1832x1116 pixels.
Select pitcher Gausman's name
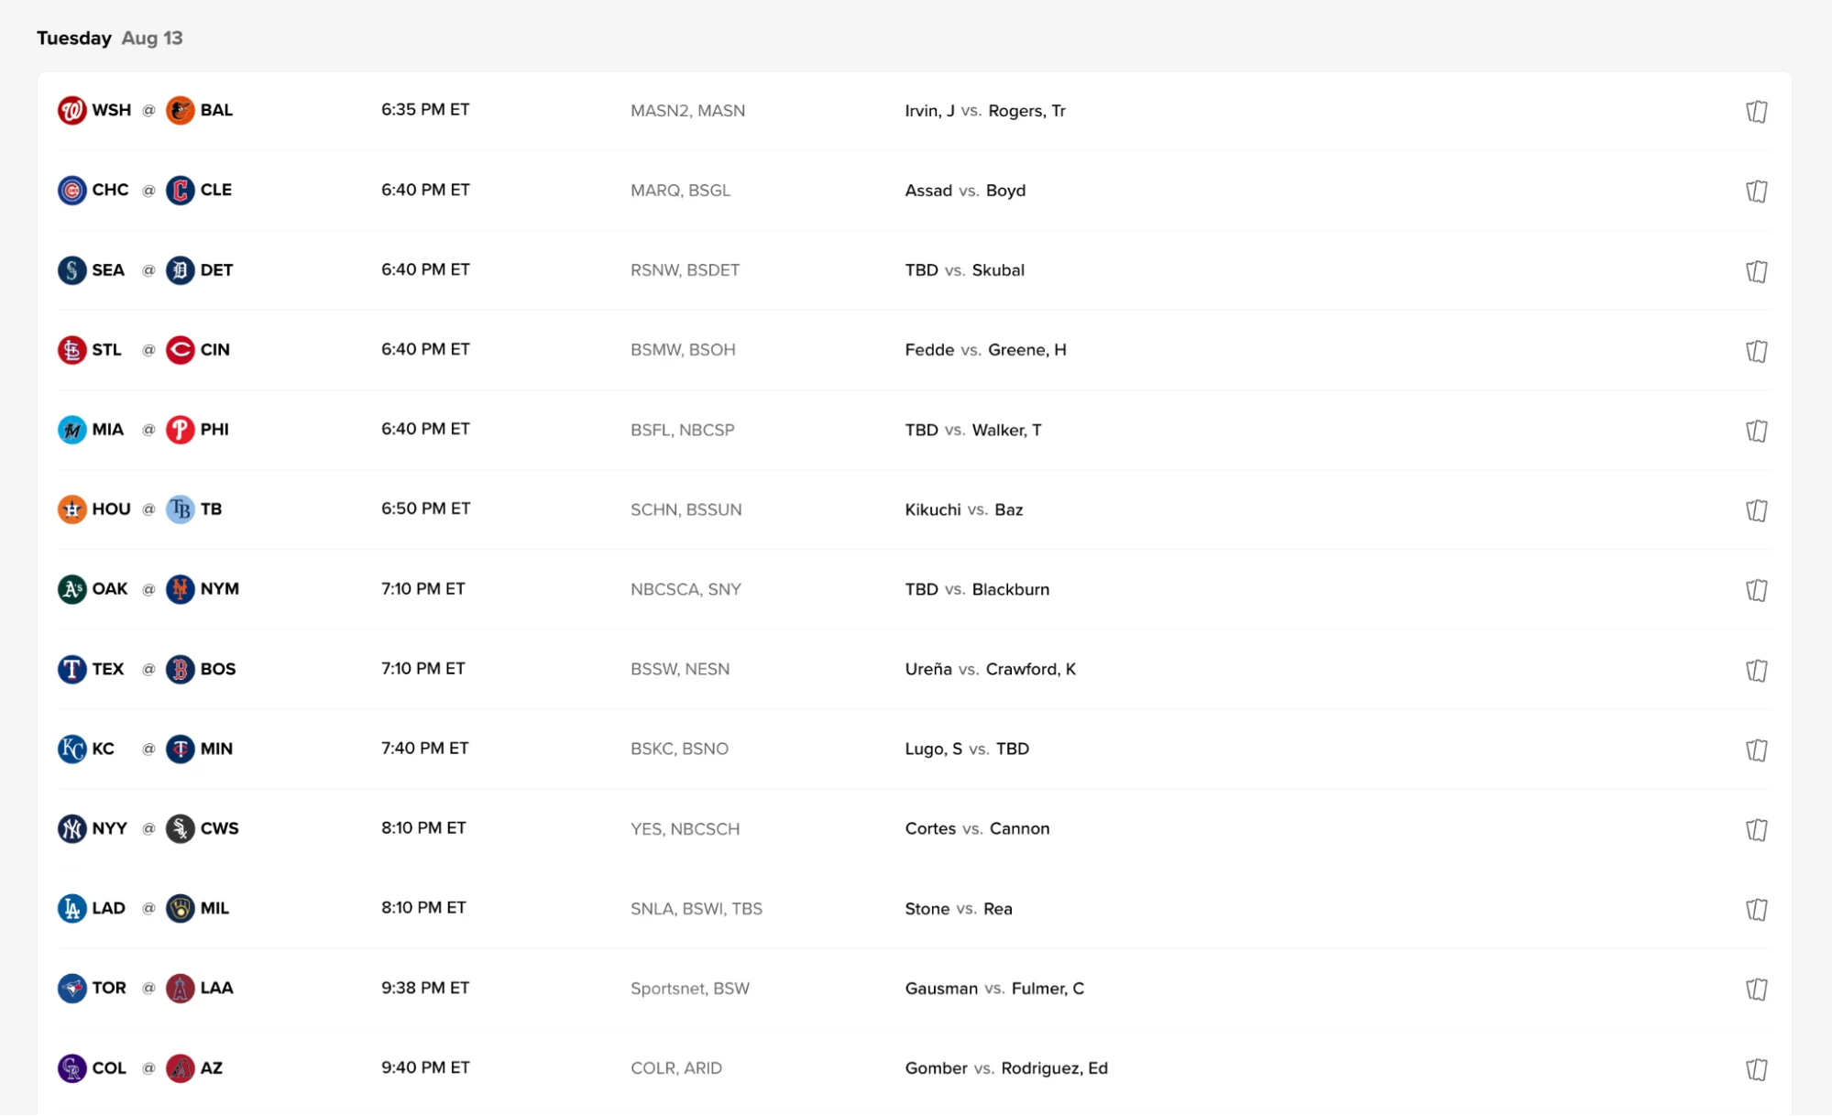(940, 988)
